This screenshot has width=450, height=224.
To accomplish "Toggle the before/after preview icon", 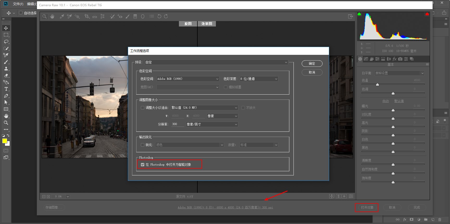I will 332,196.
